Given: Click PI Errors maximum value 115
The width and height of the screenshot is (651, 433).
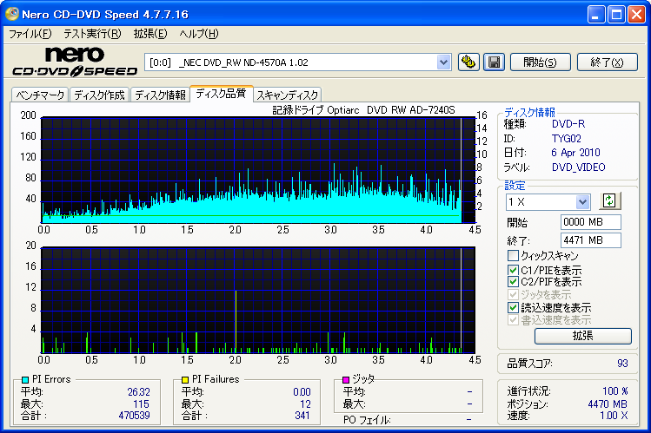Looking at the screenshot, I should coord(141,404).
